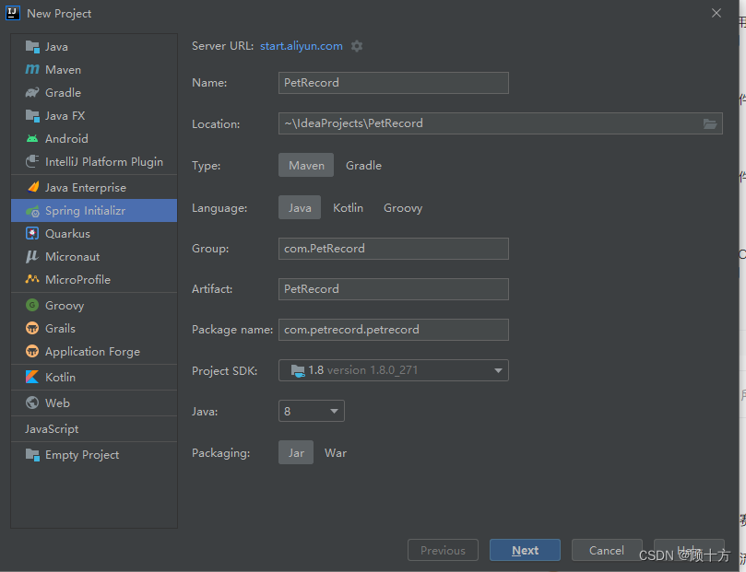Pick the MicroProfile icon
This screenshot has width=746, height=572.
tap(32, 279)
